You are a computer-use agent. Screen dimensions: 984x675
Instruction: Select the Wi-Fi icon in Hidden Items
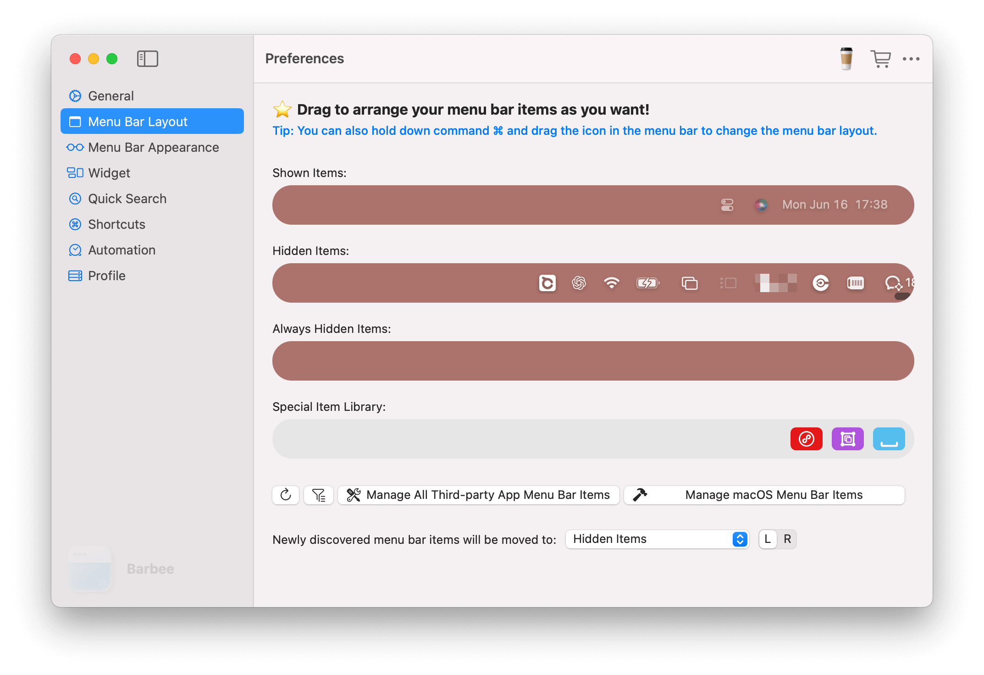(611, 283)
